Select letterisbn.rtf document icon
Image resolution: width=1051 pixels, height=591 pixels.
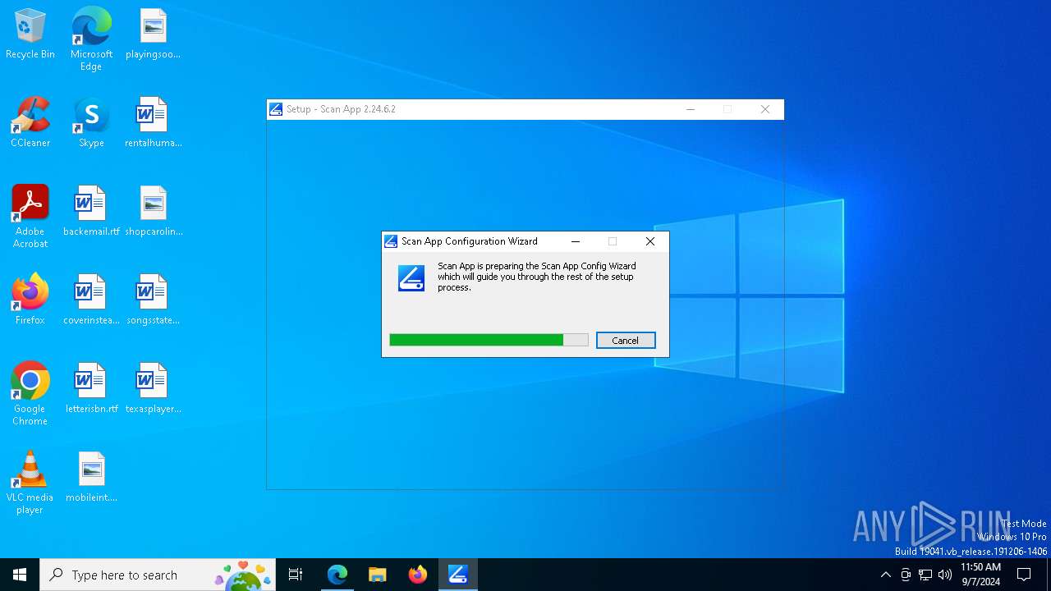click(91, 389)
